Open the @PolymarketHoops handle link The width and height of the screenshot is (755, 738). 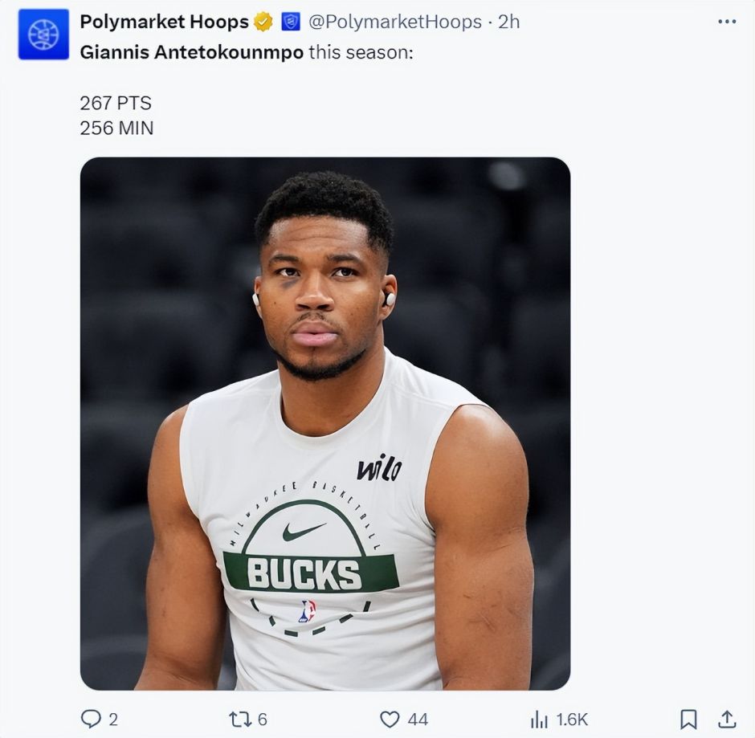395,22
